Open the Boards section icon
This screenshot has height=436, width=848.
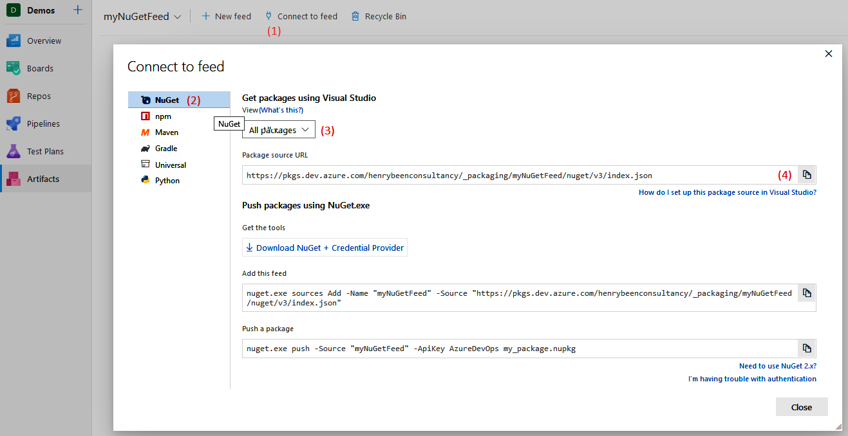[14, 68]
